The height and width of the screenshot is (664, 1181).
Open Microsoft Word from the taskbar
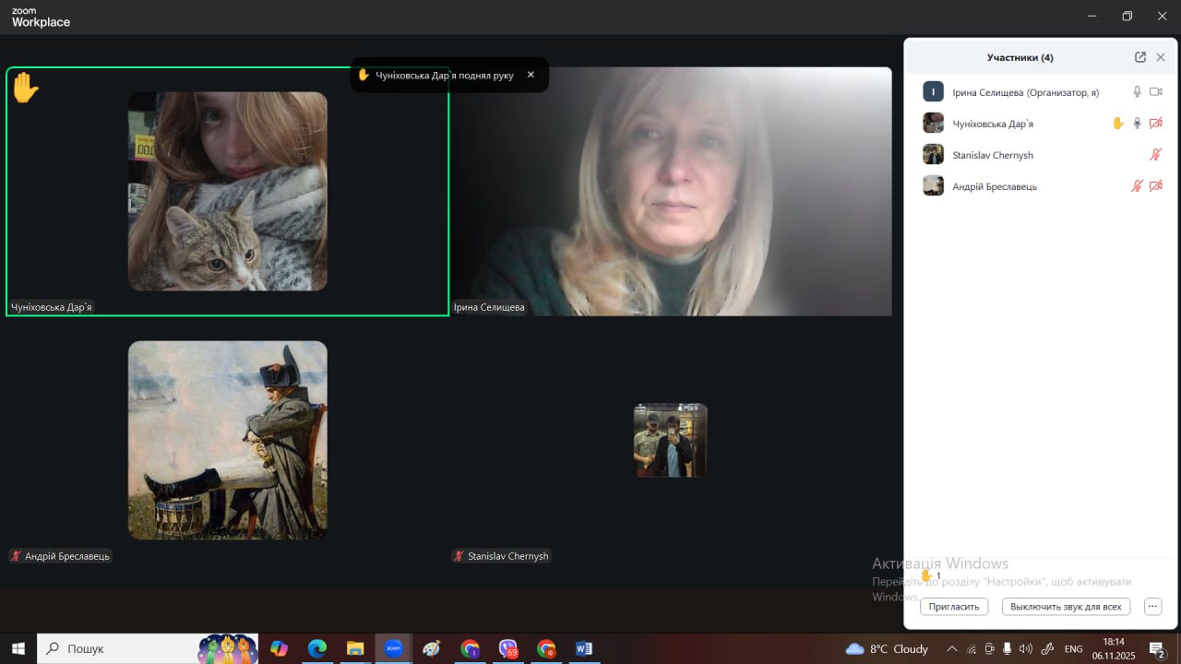click(584, 648)
